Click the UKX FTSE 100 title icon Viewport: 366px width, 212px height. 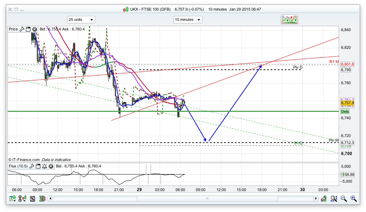(x=125, y=10)
